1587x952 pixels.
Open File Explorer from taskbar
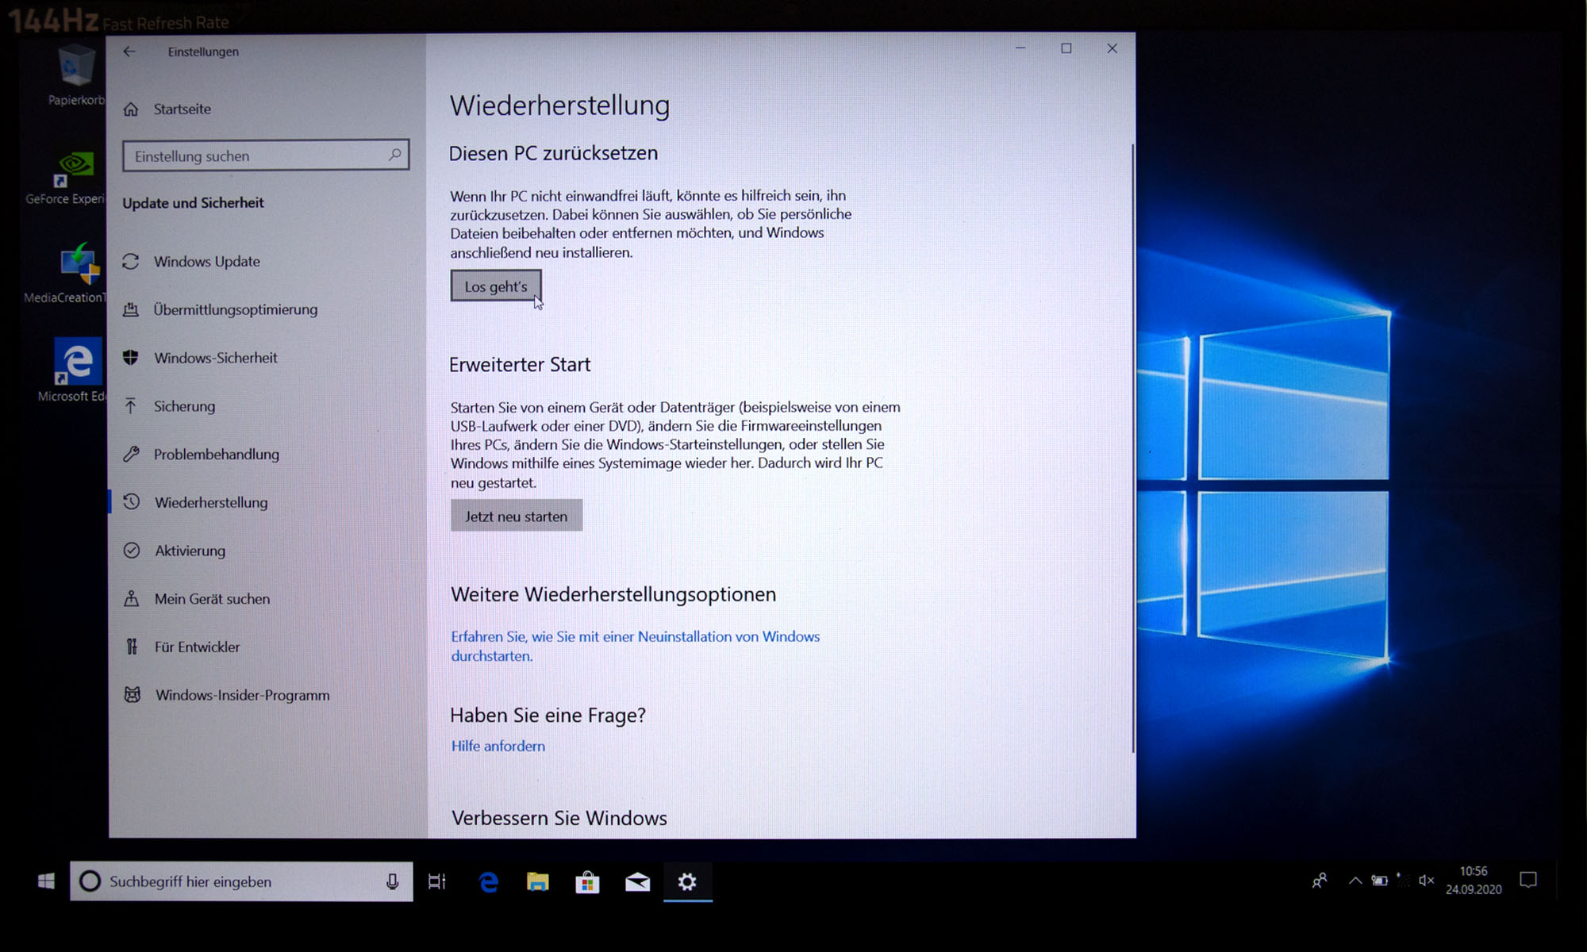[x=538, y=881]
